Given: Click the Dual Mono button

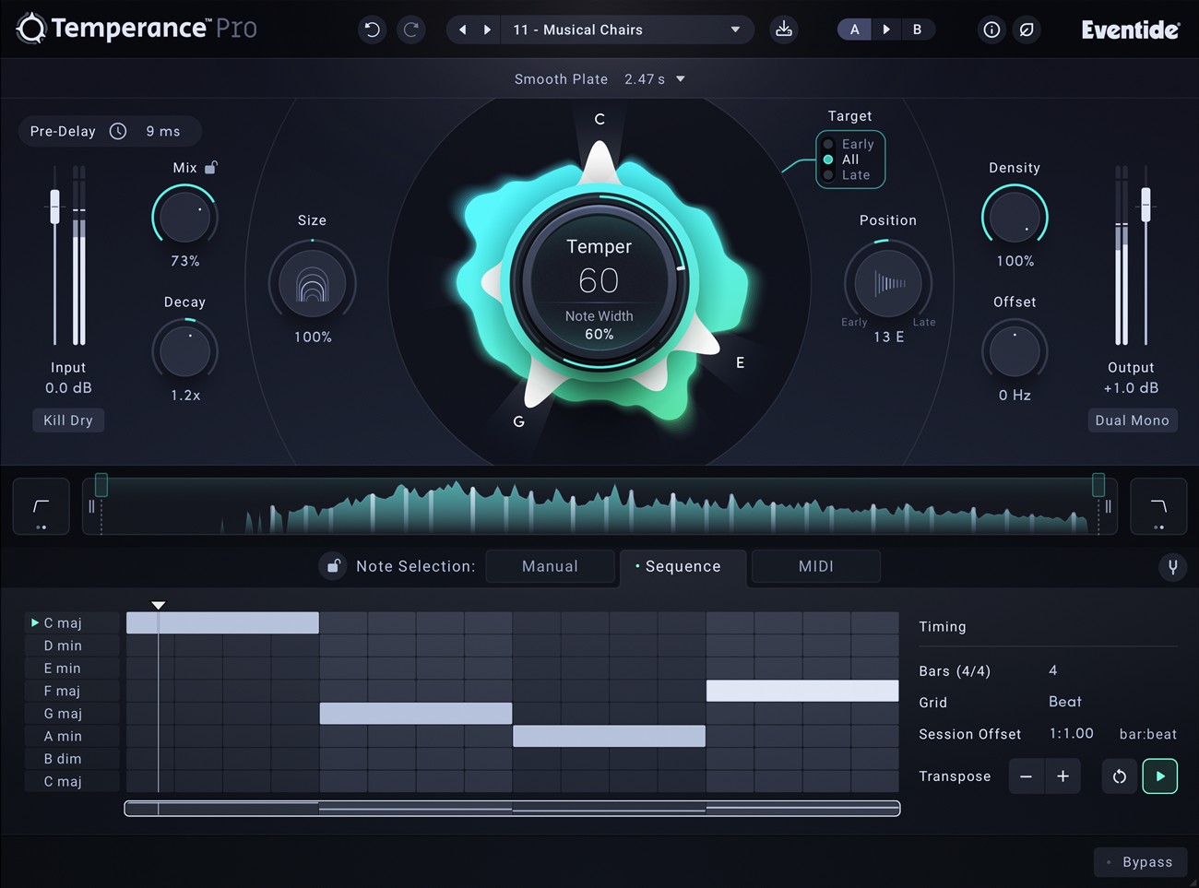Looking at the screenshot, I should coord(1132,420).
